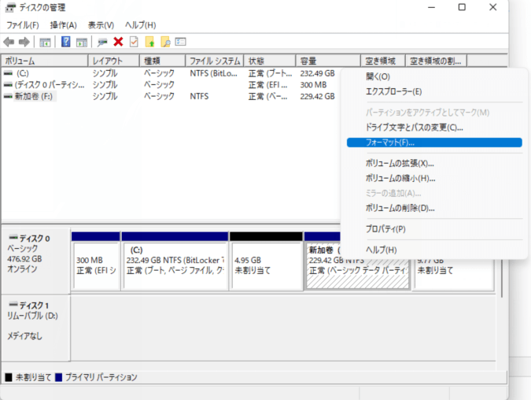Click the folder magnifier search icon
This screenshot has width=531, height=400.
[166, 42]
